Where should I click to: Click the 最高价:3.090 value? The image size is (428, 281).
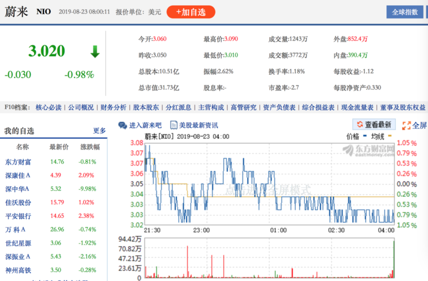point(220,39)
